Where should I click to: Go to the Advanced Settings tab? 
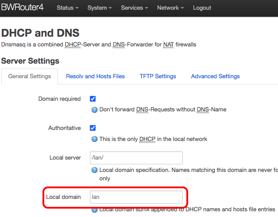(215, 76)
